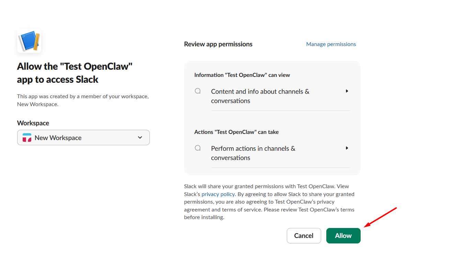
Task: Expand the Perform actions disclosure arrow
Action: [x=347, y=148]
